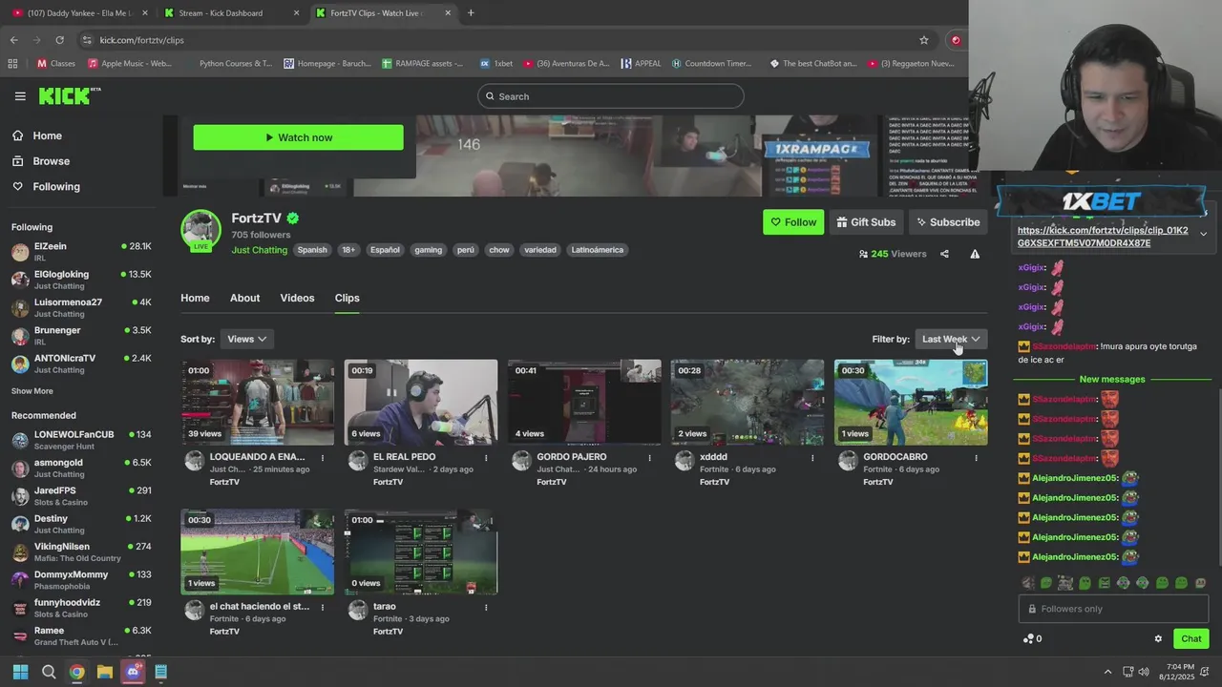1222x687 pixels.
Task: Open options menu for tarao clip
Action: [x=486, y=607]
